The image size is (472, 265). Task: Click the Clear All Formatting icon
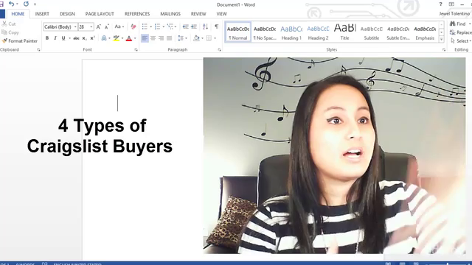click(x=133, y=26)
